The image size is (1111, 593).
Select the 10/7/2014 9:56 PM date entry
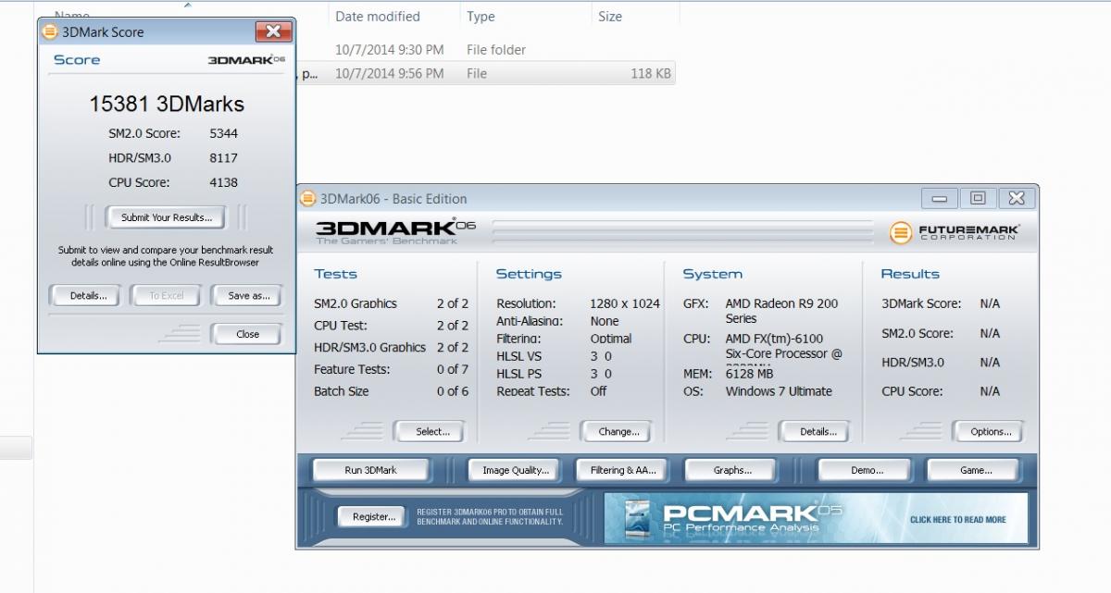pyautogui.click(x=390, y=73)
